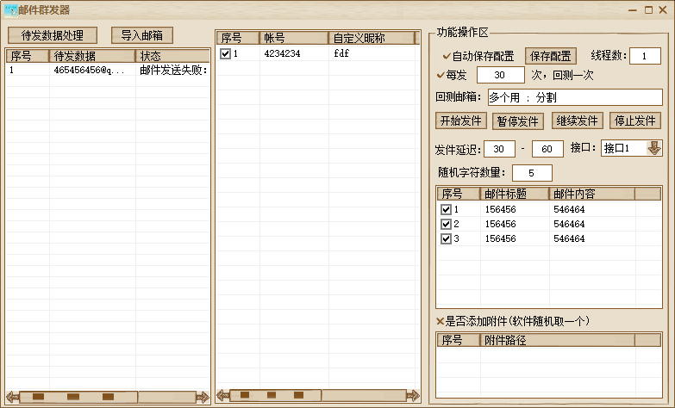Click the interface dropdown arrow icon
The height and width of the screenshot is (408, 675).
pyautogui.click(x=653, y=148)
